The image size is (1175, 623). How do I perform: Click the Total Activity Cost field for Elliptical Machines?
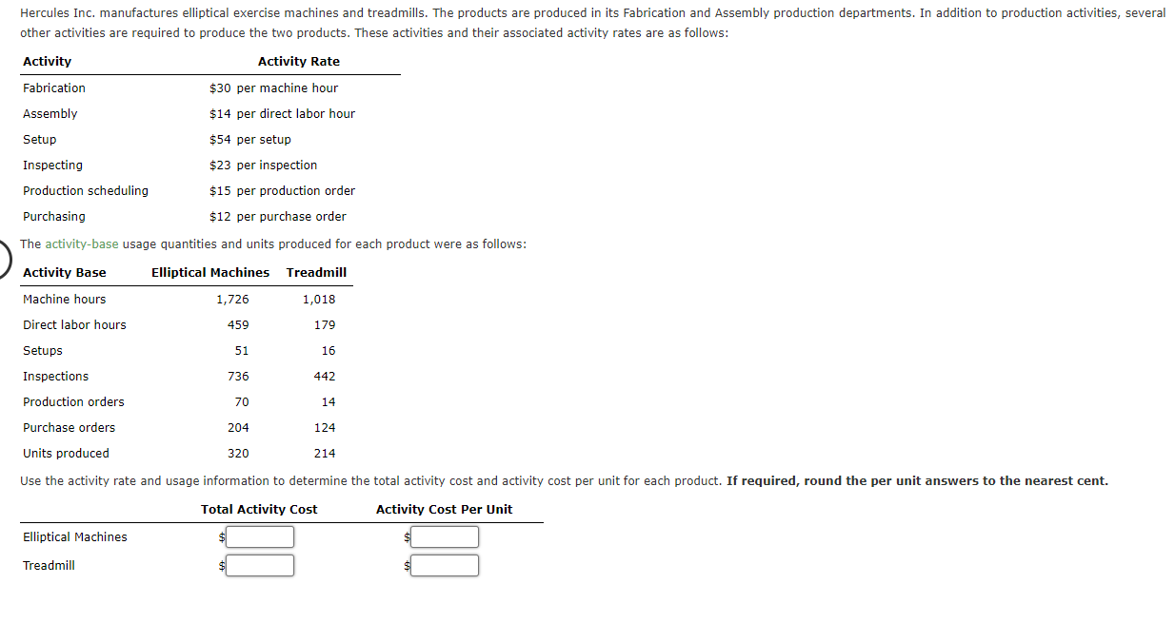pos(259,536)
